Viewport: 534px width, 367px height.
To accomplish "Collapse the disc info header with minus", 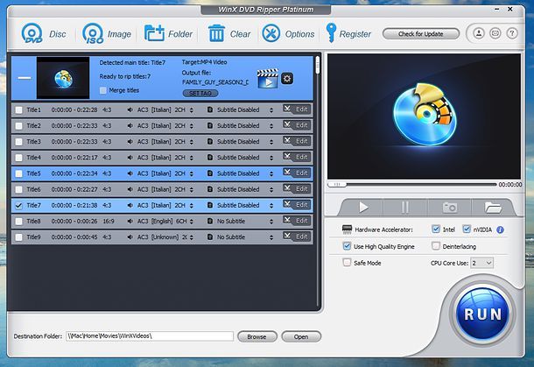I will [x=25, y=78].
